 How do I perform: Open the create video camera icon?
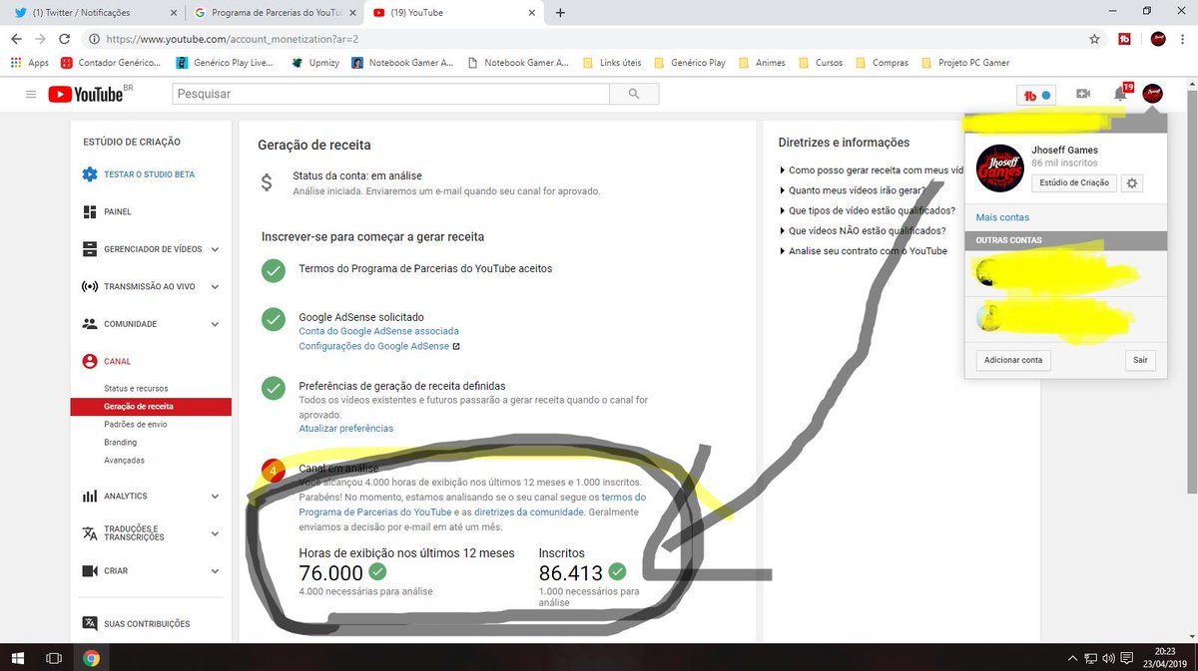click(x=1083, y=94)
